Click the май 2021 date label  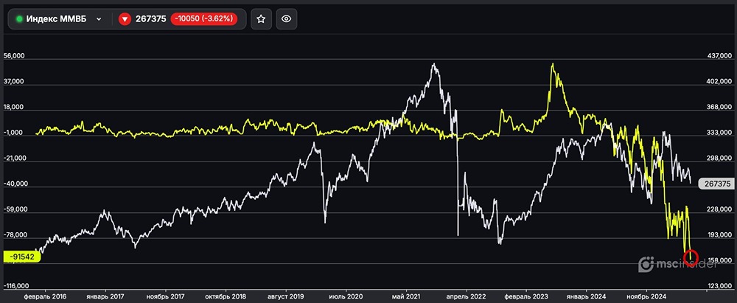pyautogui.click(x=407, y=297)
